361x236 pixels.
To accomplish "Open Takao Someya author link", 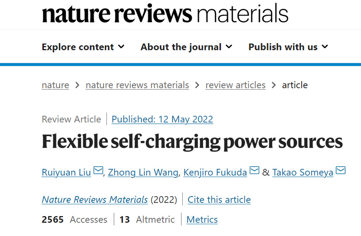I will 303,172.
